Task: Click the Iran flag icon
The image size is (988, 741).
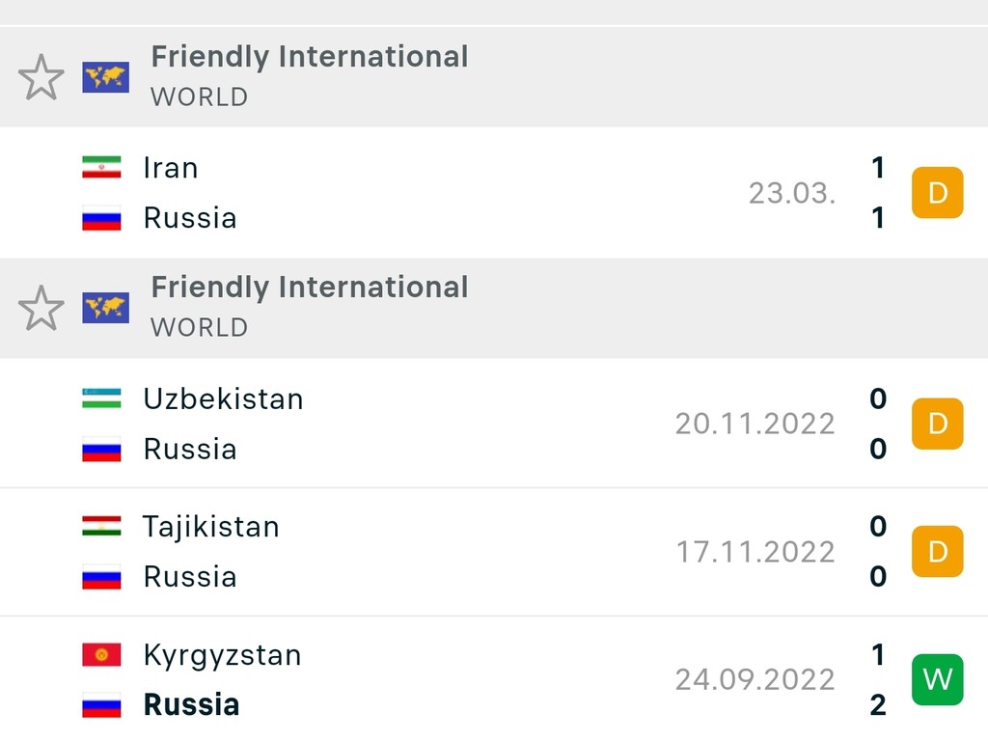Action: [x=101, y=167]
